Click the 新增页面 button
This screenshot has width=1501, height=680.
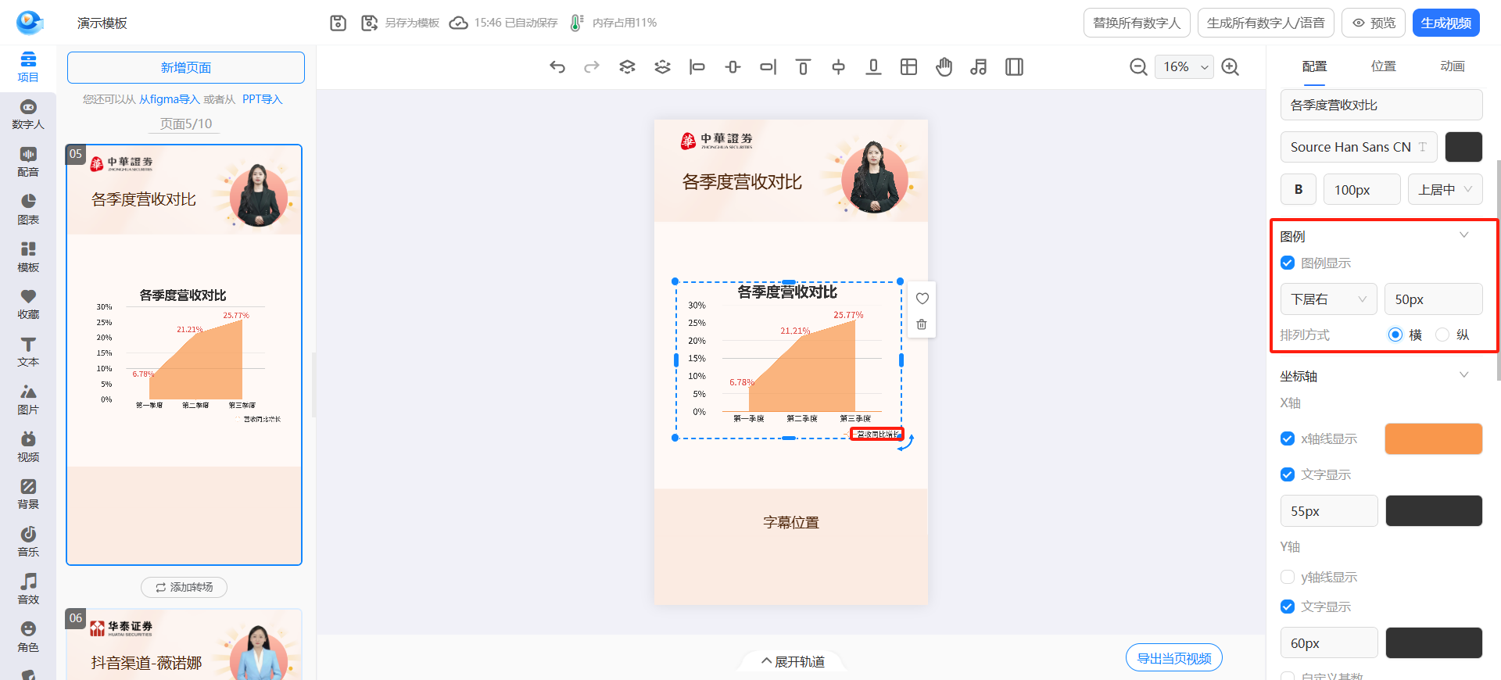(186, 68)
